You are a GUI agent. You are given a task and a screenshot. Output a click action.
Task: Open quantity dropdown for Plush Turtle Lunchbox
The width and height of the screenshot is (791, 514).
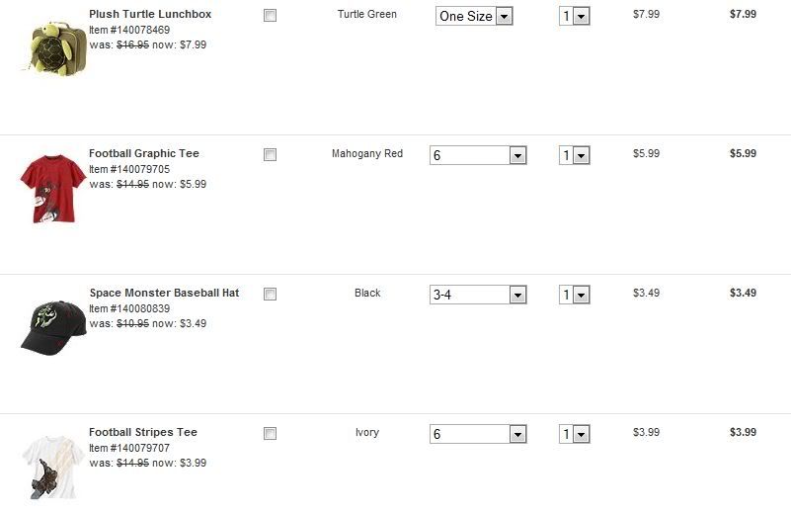(x=575, y=16)
